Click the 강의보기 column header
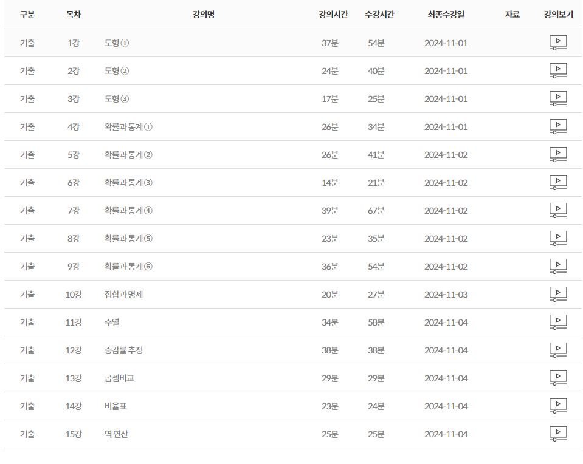 coord(559,15)
